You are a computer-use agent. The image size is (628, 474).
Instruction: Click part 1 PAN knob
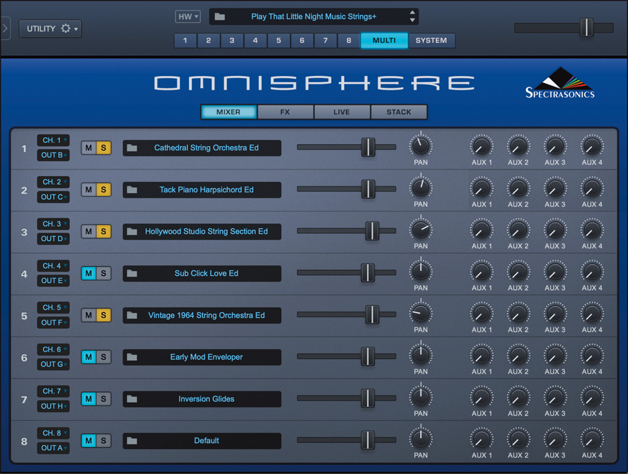(x=421, y=146)
